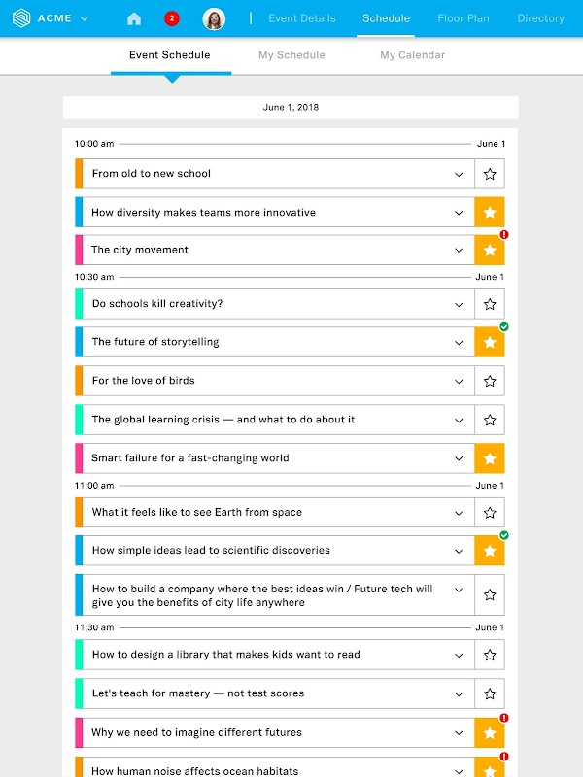The image size is (583, 777).
Task: Click the ACME hexagon logo
Action: pos(21,18)
